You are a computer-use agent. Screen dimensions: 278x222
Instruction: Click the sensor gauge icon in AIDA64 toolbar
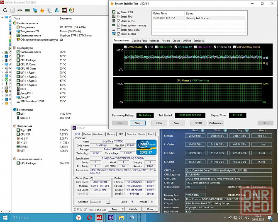pyautogui.click(x=72, y=10)
